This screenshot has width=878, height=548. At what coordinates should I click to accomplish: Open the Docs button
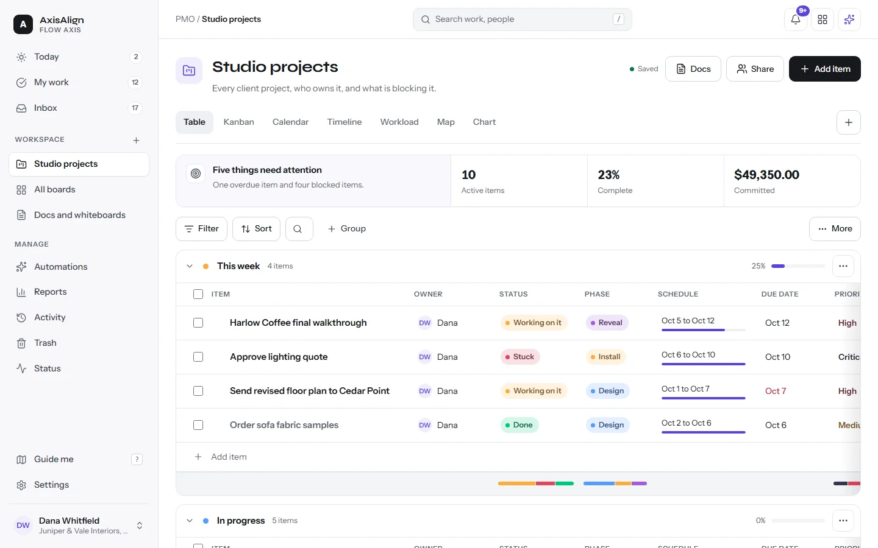(x=693, y=69)
